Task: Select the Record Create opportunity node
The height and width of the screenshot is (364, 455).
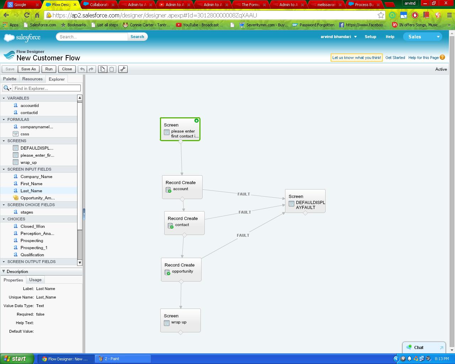Action: pos(181,269)
